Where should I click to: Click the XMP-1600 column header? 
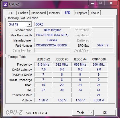[x=99, y=59]
